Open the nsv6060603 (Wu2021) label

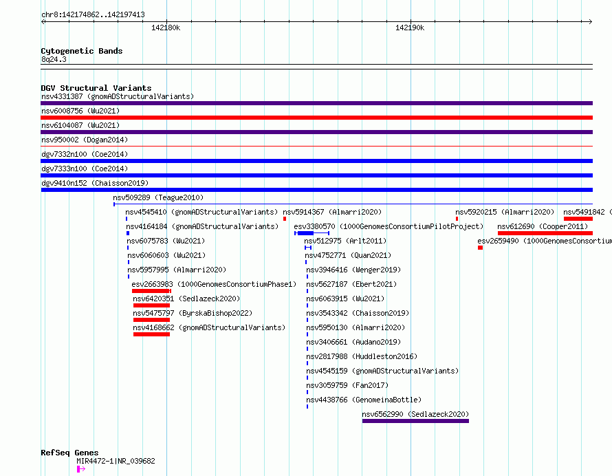[x=166, y=255]
